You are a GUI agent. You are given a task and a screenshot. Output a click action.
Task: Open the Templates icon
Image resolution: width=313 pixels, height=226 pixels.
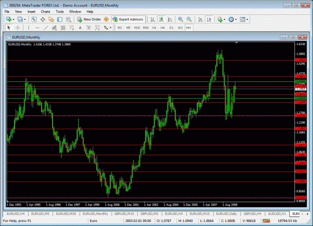point(242,20)
